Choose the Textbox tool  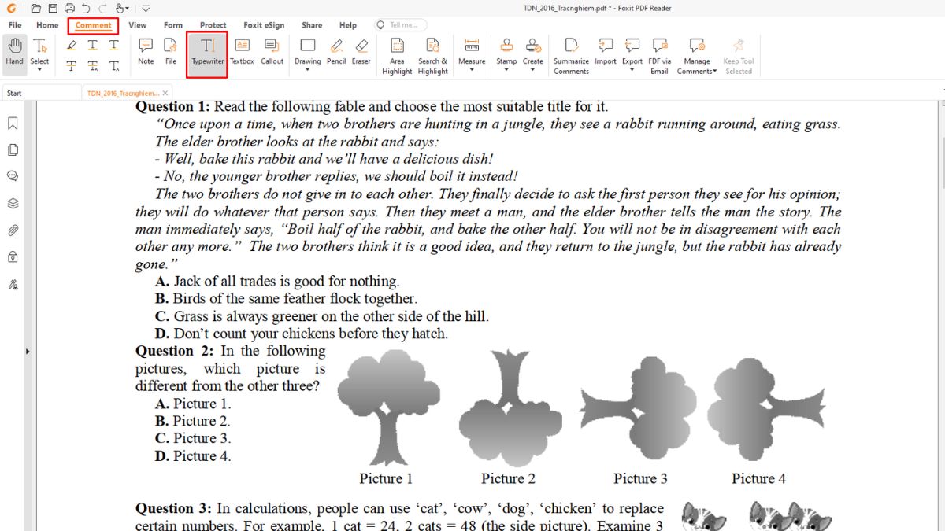(x=242, y=52)
